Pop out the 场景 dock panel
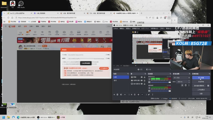213x120 pixels. (128, 74)
